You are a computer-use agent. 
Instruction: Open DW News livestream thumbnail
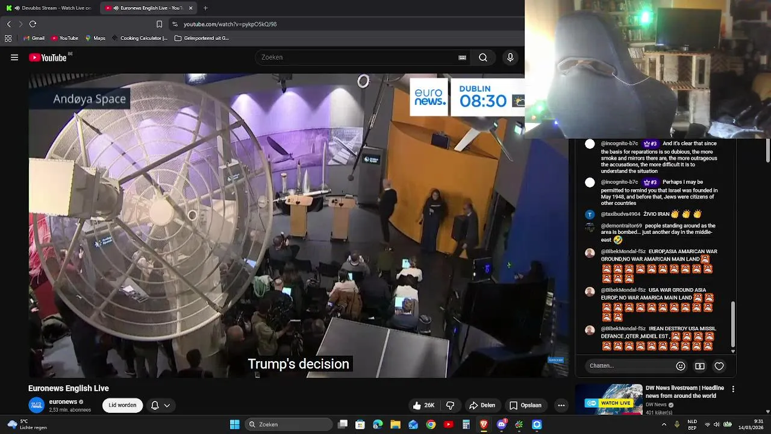click(609, 399)
